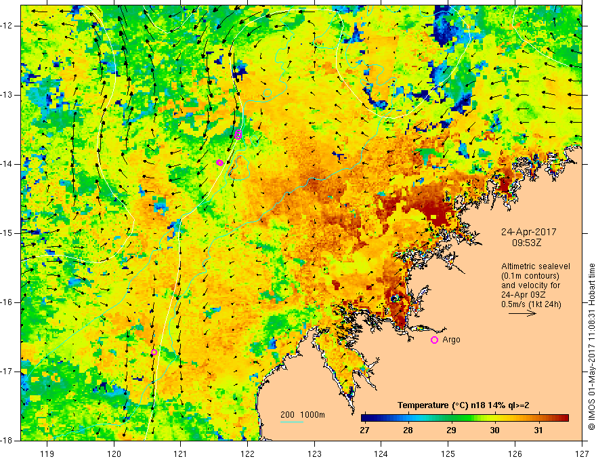
Task: Click the double magenta Argo marker near 13.6S
Action: tap(238, 134)
